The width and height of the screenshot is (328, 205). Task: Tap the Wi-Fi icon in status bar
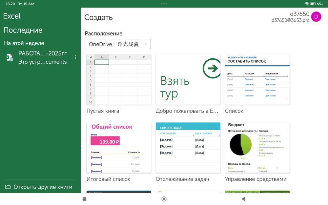click(307, 4)
